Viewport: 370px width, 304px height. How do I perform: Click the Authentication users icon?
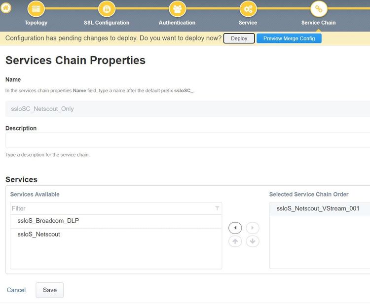(177, 9)
